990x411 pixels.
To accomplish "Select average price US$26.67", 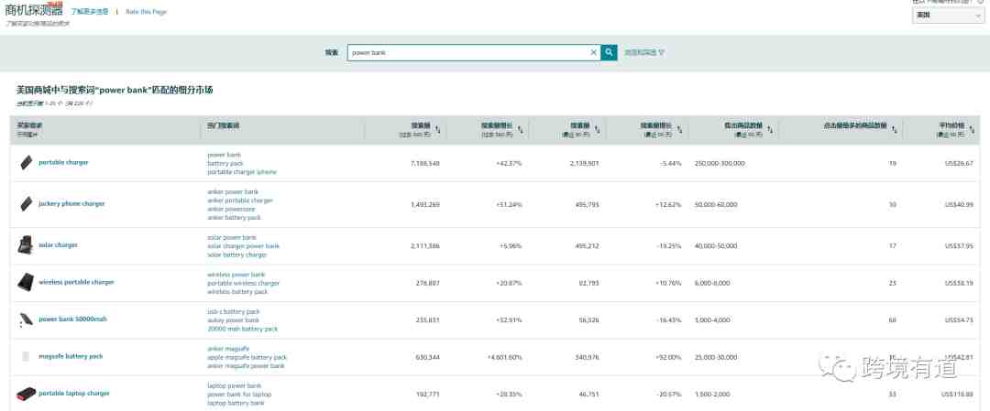I will coord(959,163).
